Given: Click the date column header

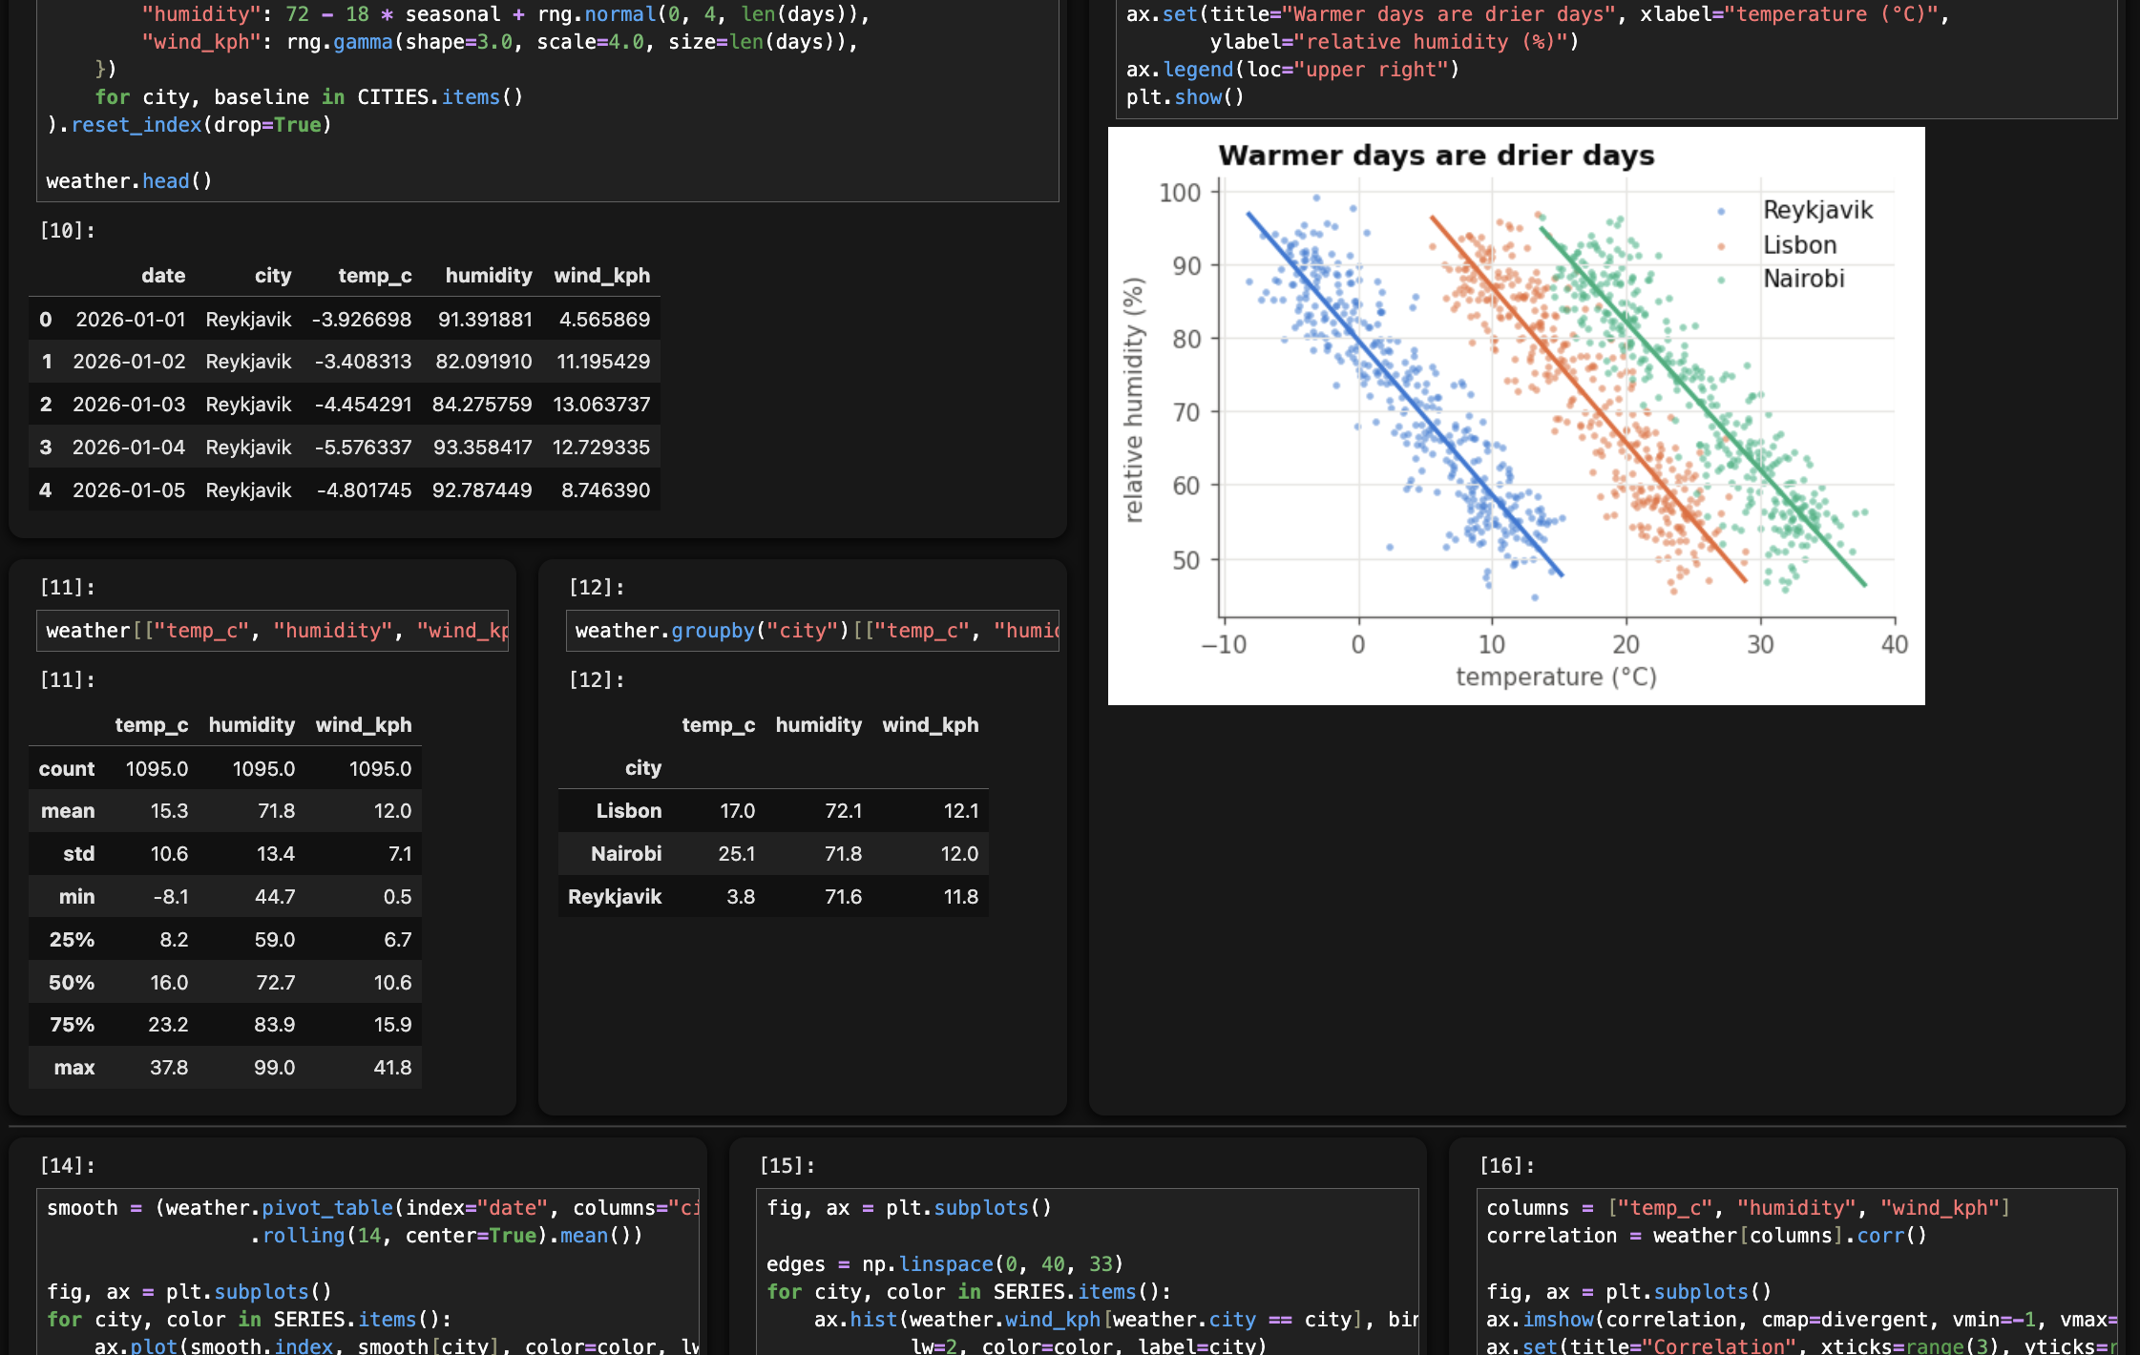Looking at the screenshot, I should coord(163,276).
